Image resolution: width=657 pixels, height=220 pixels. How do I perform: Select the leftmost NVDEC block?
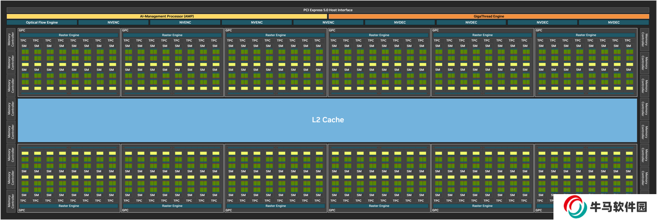[400, 22]
